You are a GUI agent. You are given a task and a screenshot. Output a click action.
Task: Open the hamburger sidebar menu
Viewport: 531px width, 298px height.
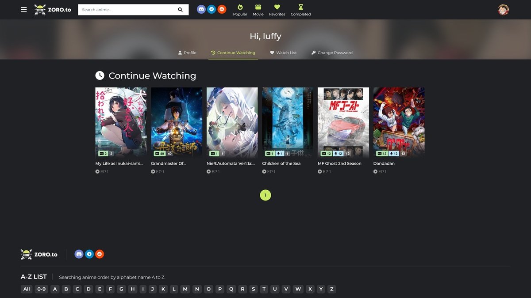tap(24, 10)
